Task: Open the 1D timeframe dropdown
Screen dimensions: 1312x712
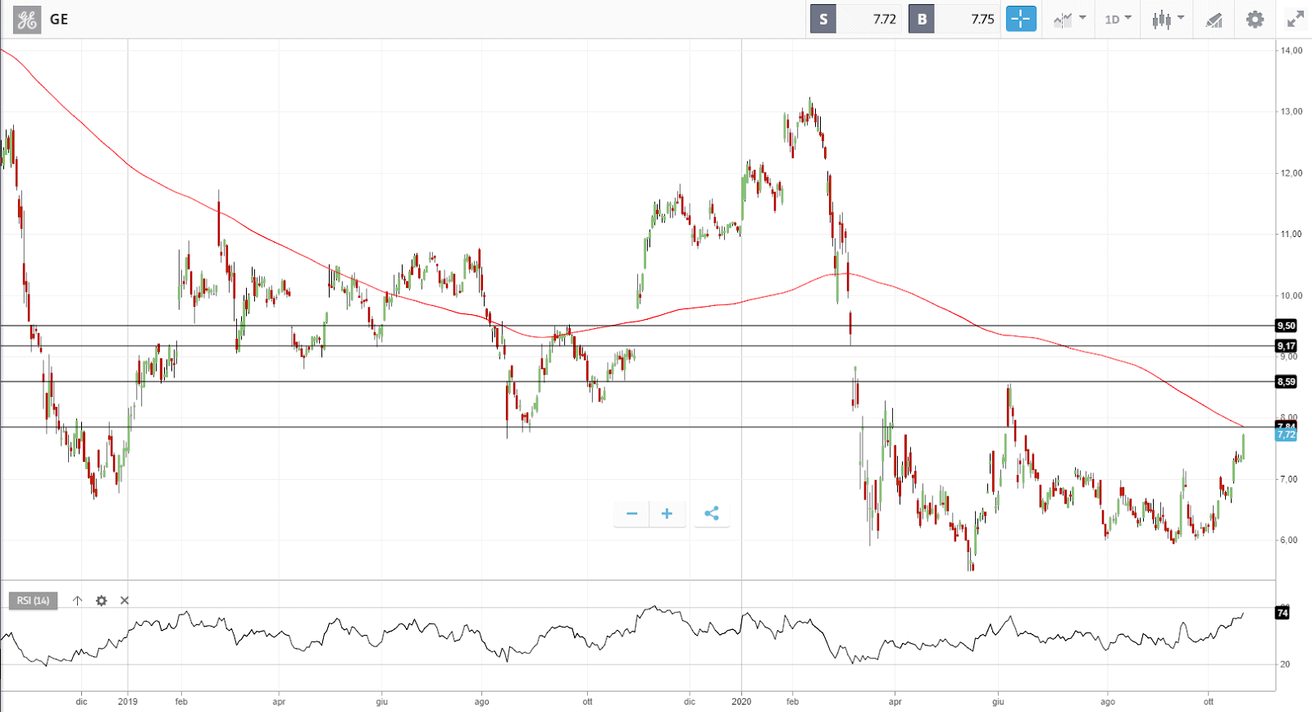Action: 1118,19
